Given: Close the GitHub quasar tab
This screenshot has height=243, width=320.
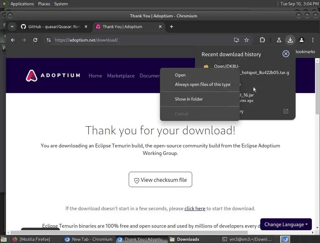Looking at the screenshot, I should (x=86, y=27).
